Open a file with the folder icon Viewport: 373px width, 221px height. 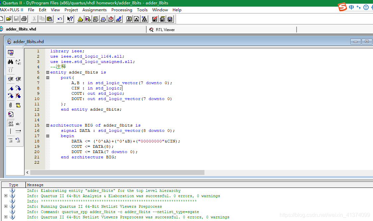point(9,19)
